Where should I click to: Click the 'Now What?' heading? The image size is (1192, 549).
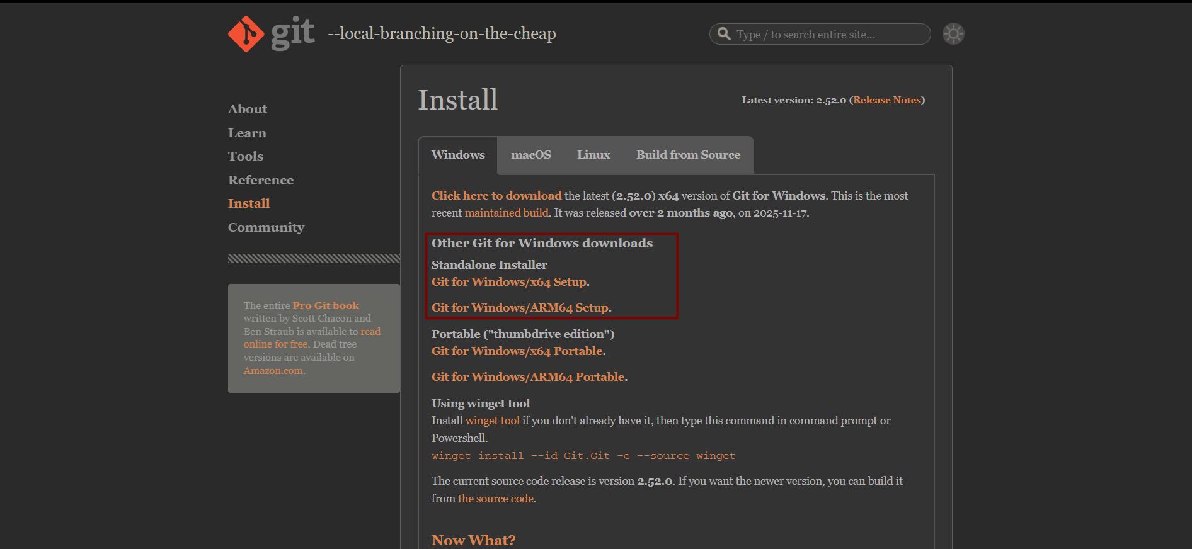pos(473,540)
